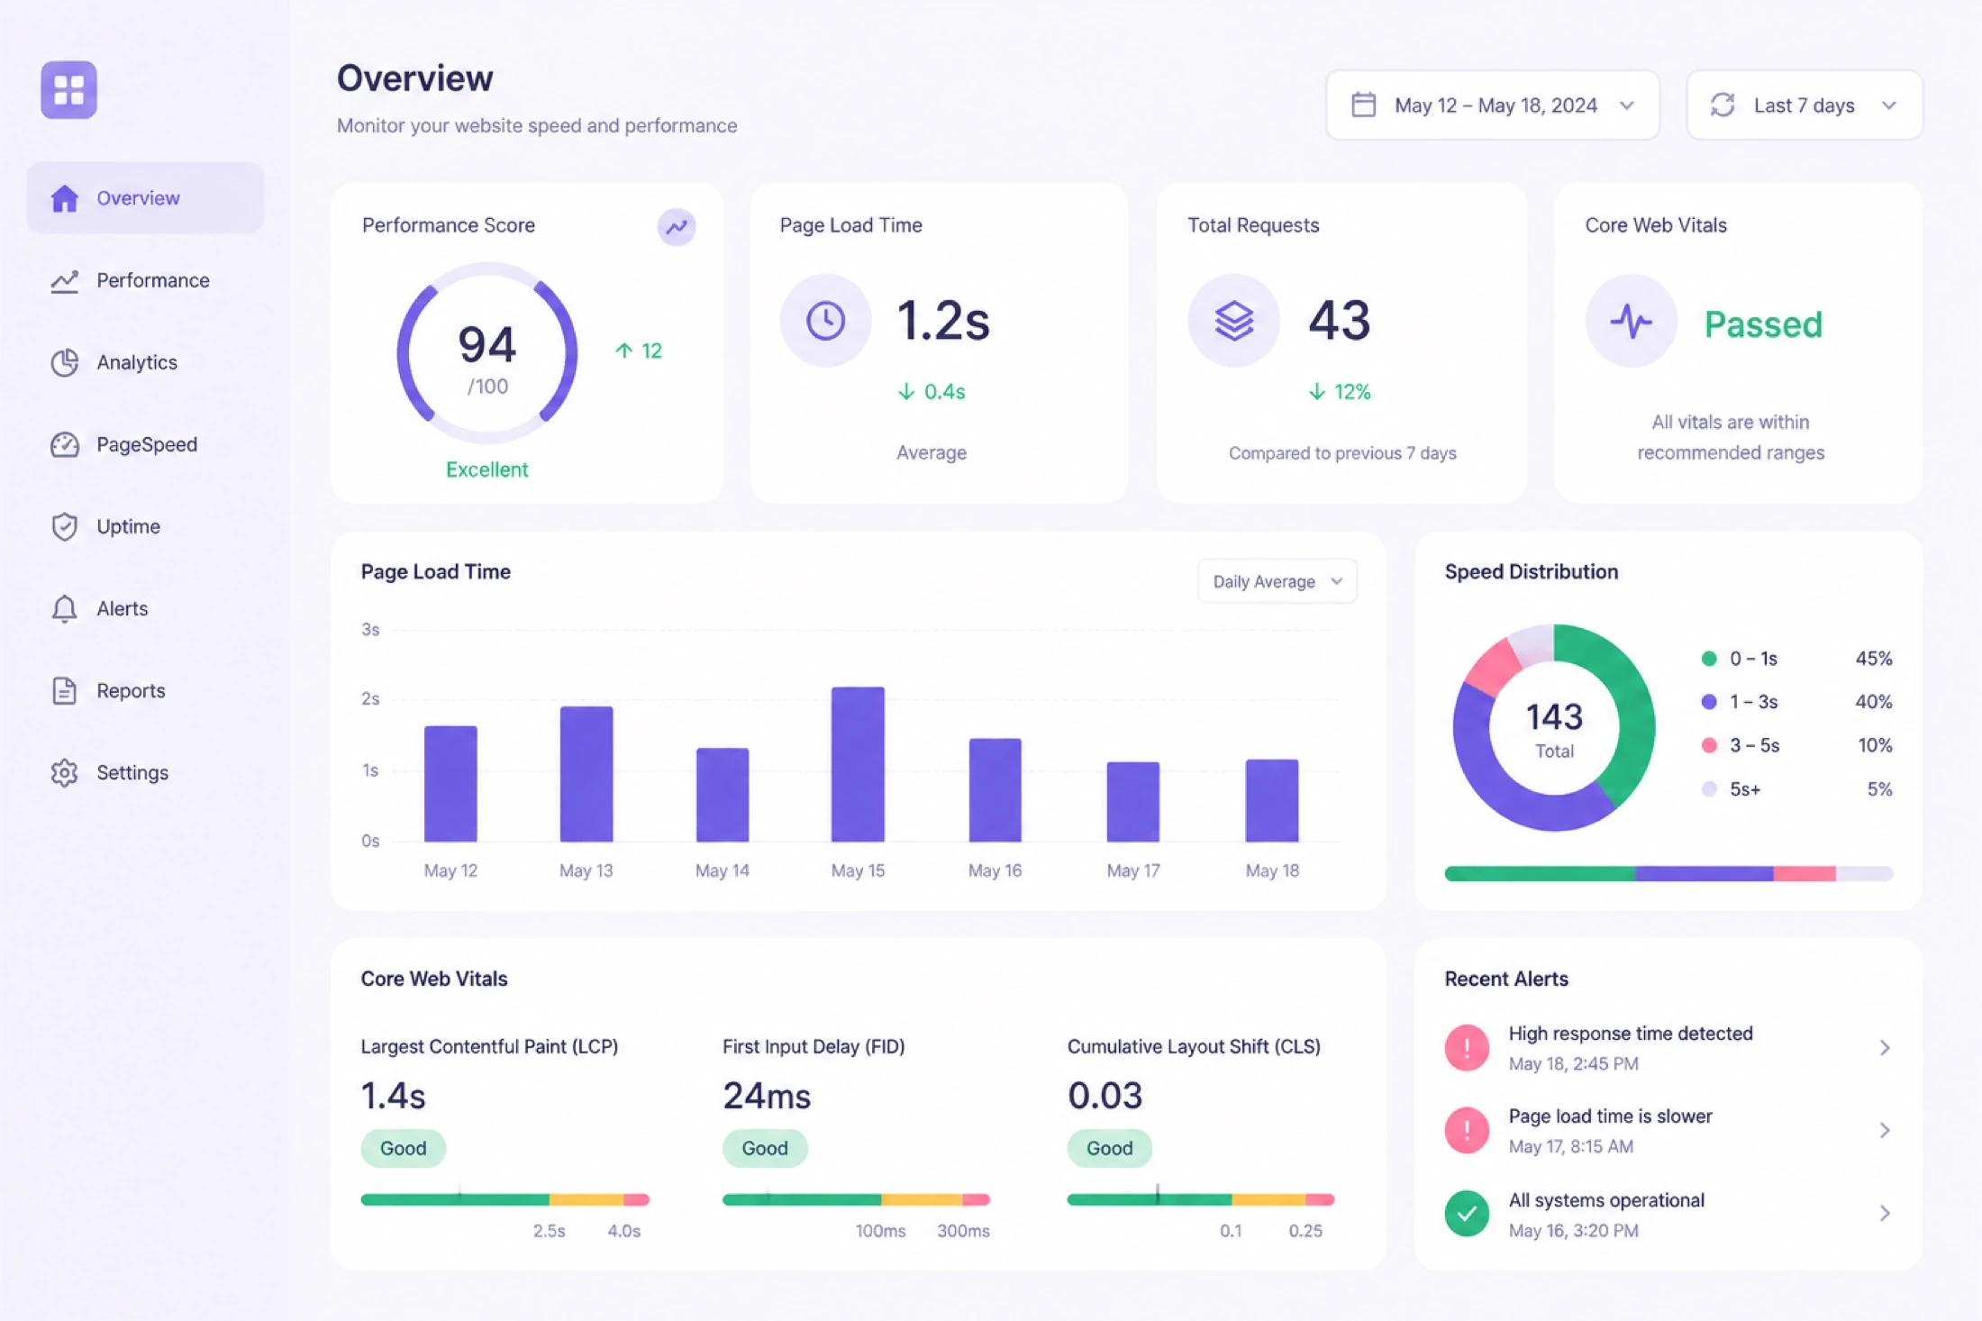Navigate to PageSpeed
The image size is (1982, 1321).
145,444
